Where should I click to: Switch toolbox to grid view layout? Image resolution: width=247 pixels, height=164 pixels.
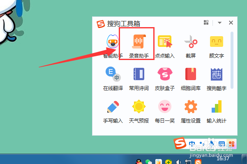[x=206, y=23]
